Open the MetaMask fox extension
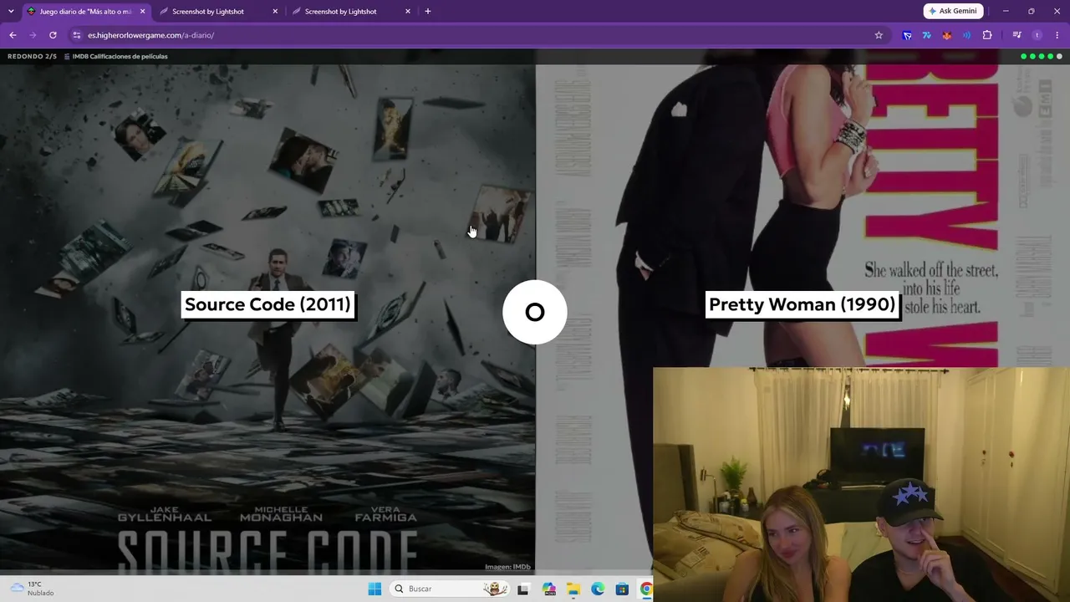 point(947,35)
